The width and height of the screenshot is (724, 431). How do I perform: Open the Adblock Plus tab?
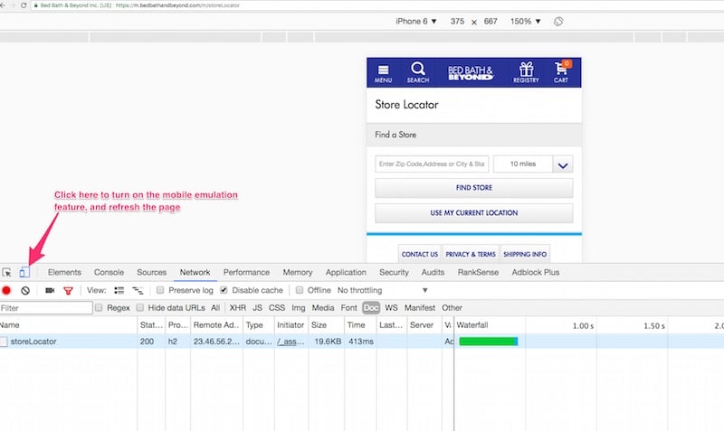(536, 273)
